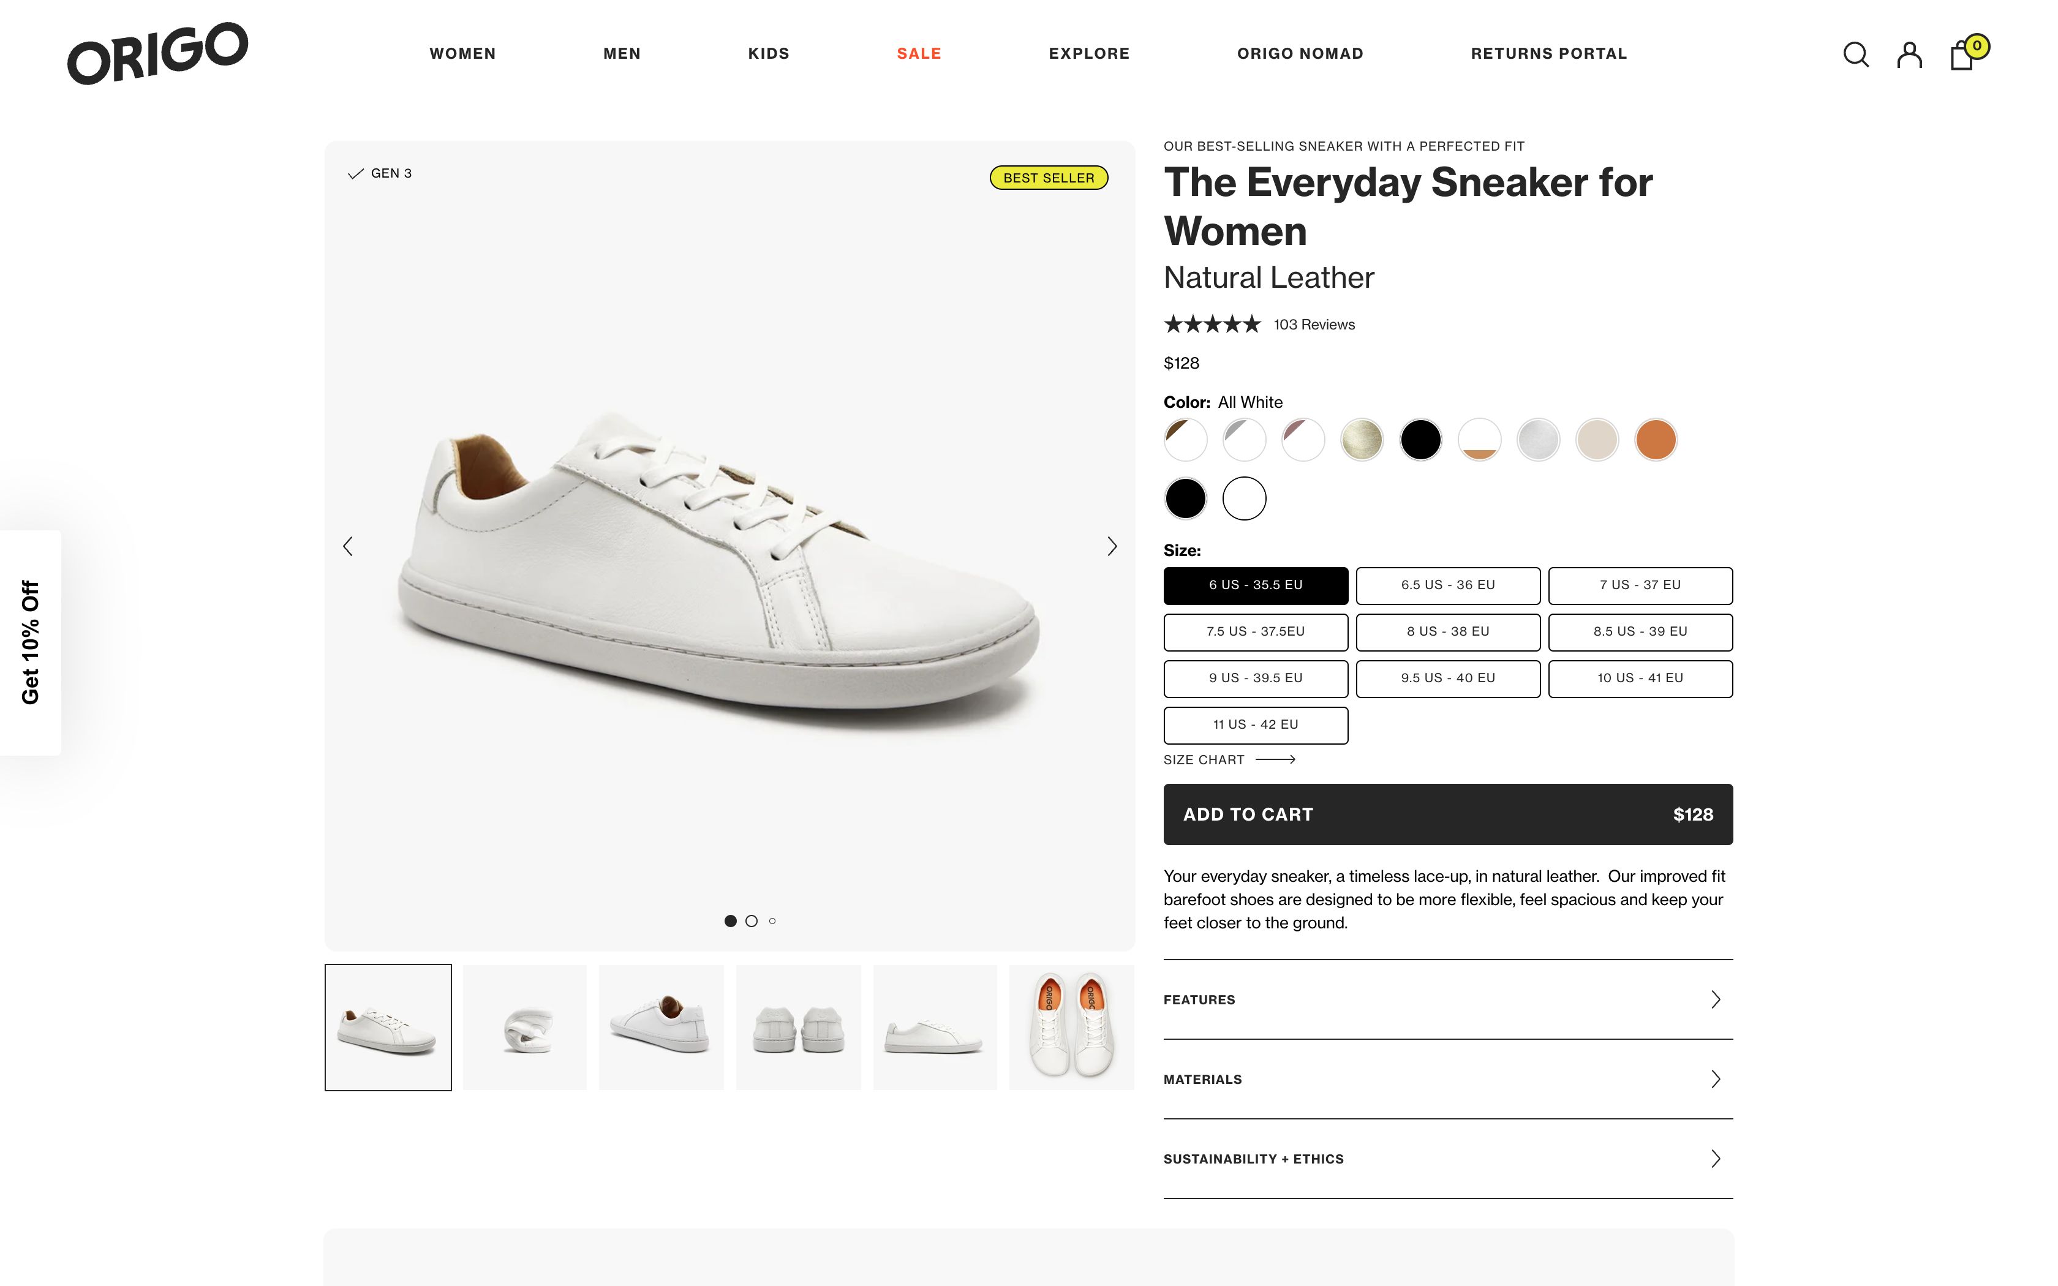Click the left carousel arrow

click(349, 545)
